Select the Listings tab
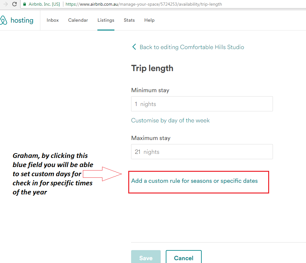Viewport: 306px width, 263px height. click(x=106, y=20)
